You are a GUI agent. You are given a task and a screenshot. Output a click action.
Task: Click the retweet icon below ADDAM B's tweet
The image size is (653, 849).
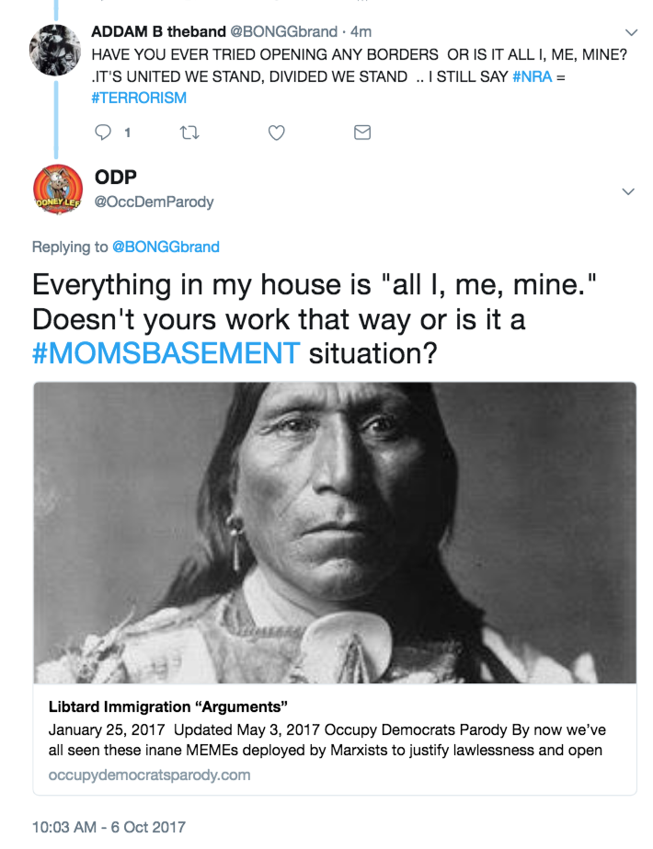190,132
